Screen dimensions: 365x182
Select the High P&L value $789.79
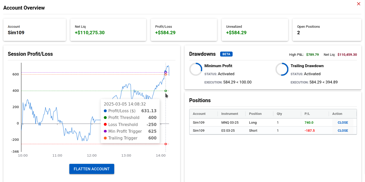(312, 55)
